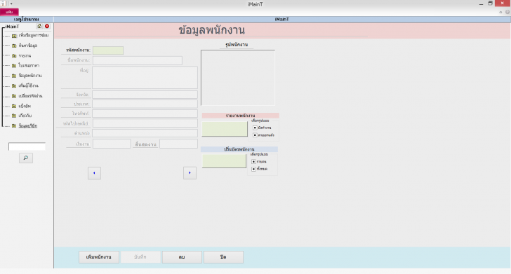The width and height of the screenshot is (511, 274).
Task: Click the home icon beside iMainT
Action: click(39, 27)
